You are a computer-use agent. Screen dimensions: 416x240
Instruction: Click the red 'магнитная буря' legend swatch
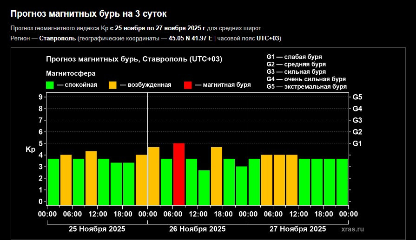188,85
